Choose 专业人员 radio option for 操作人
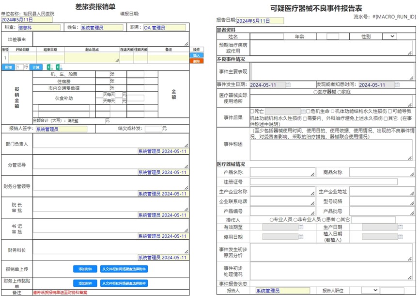 click(x=271, y=219)
